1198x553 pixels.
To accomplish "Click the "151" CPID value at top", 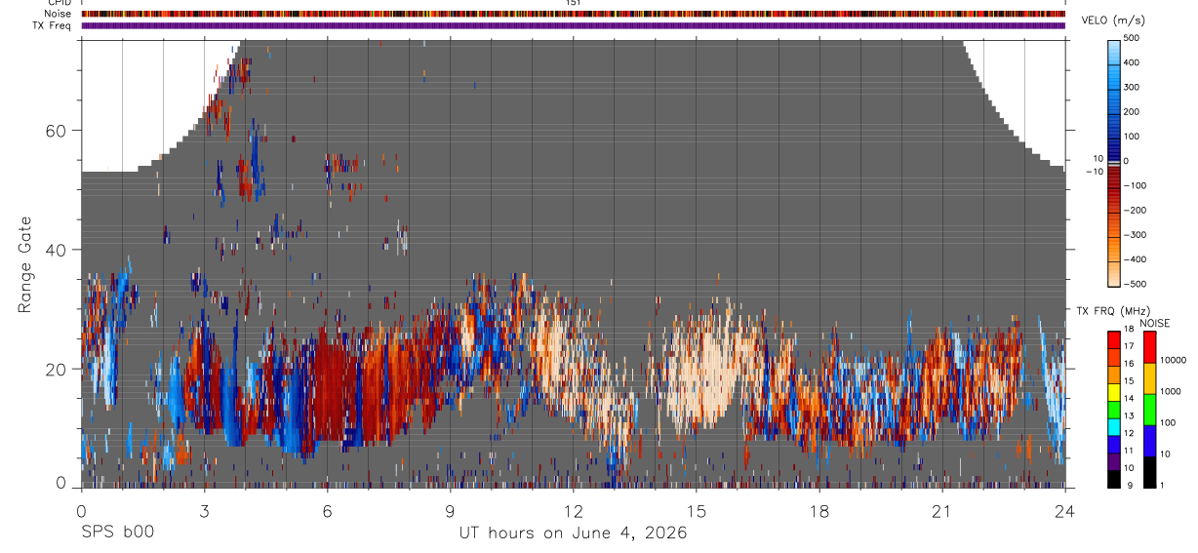I will 574,3.
